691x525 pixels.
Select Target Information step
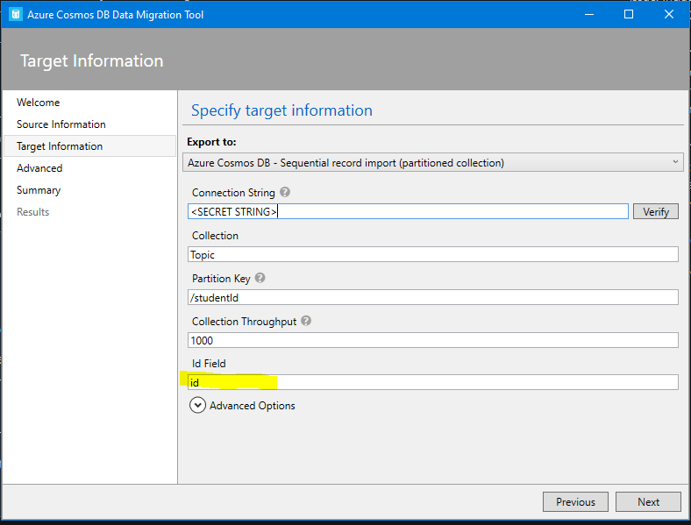pos(89,146)
